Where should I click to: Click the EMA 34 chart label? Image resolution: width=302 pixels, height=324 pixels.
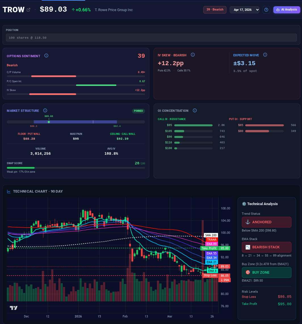[x=212, y=258]
